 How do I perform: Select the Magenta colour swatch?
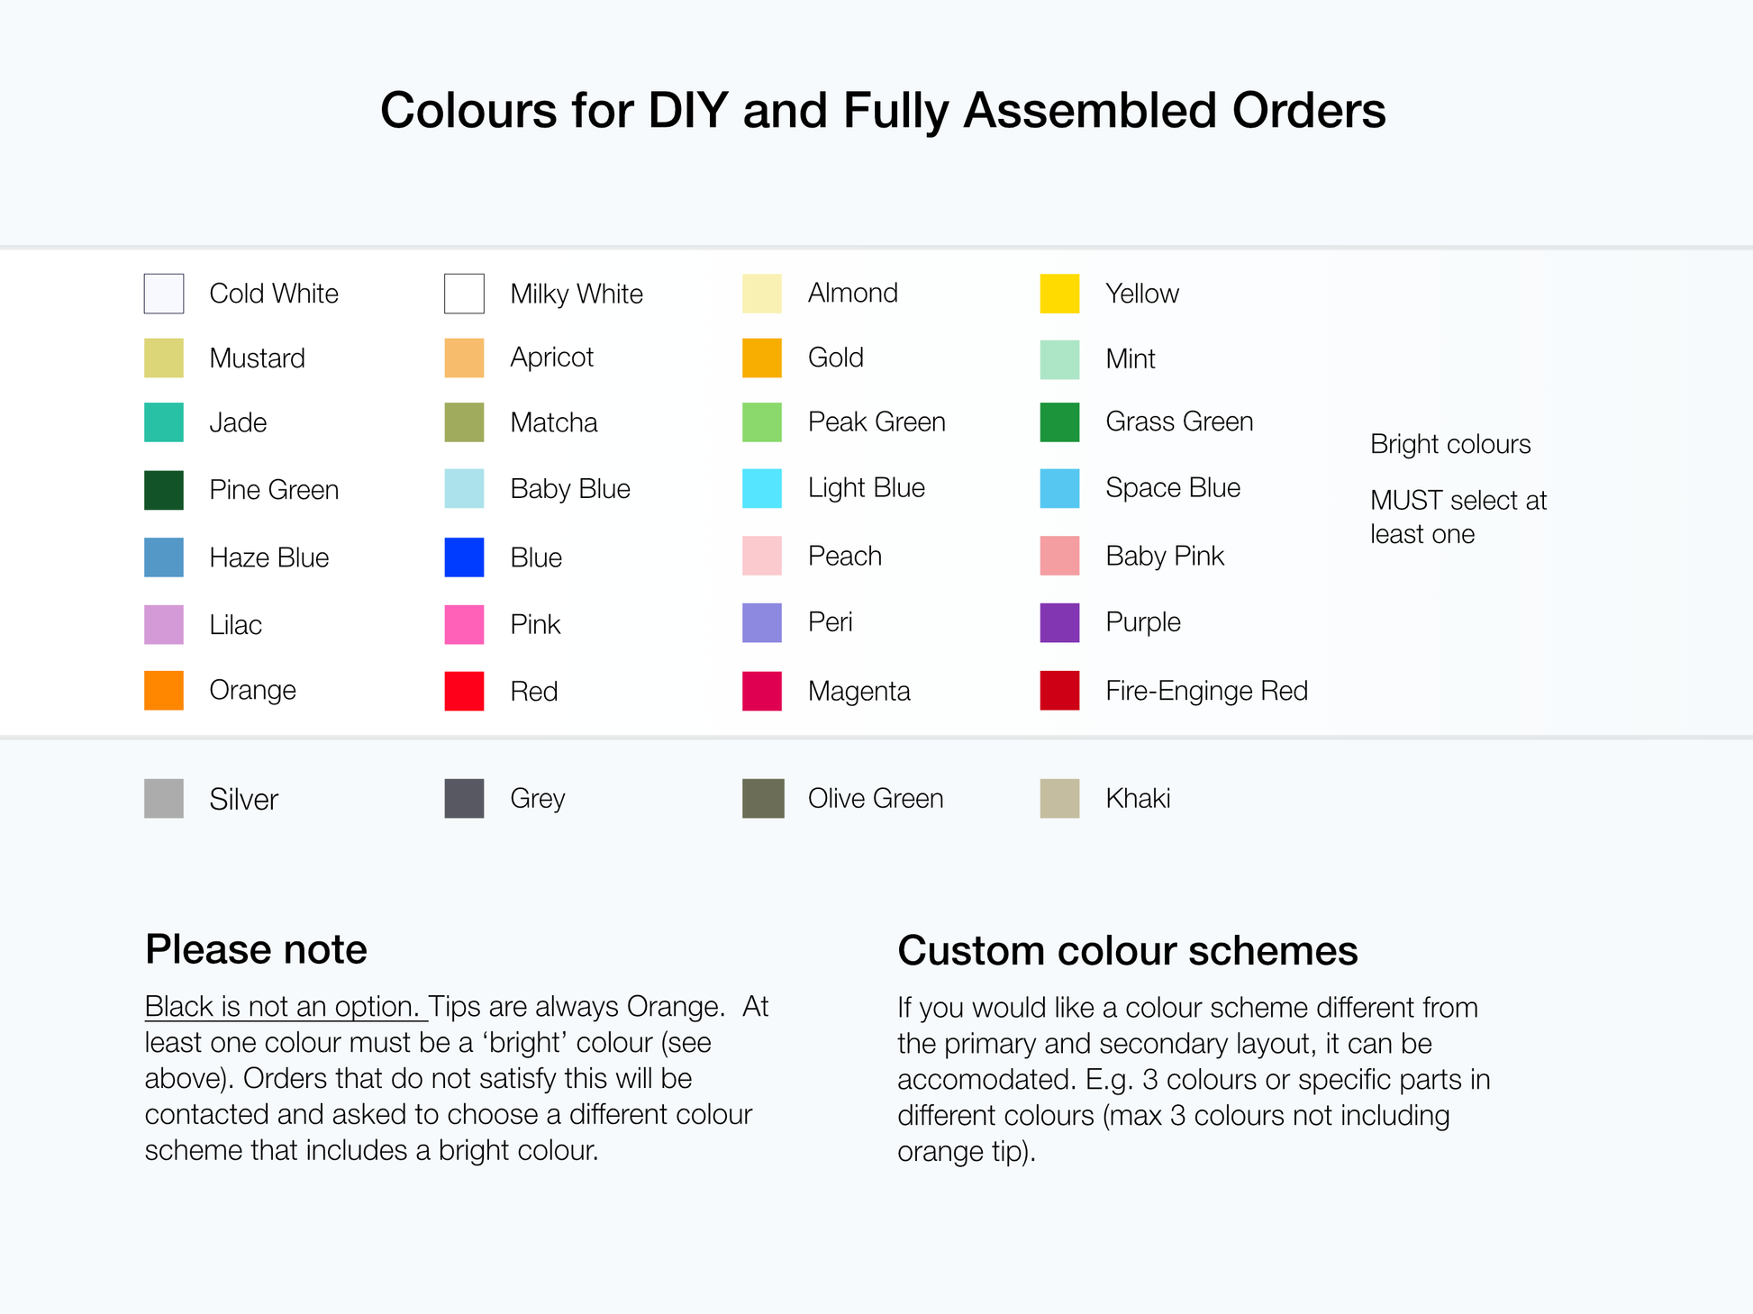pyautogui.click(x=762, y=691)
